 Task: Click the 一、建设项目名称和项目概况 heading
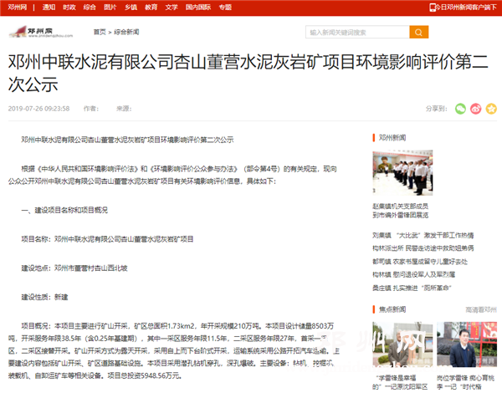pyautogui.click(x=64, y=210)
